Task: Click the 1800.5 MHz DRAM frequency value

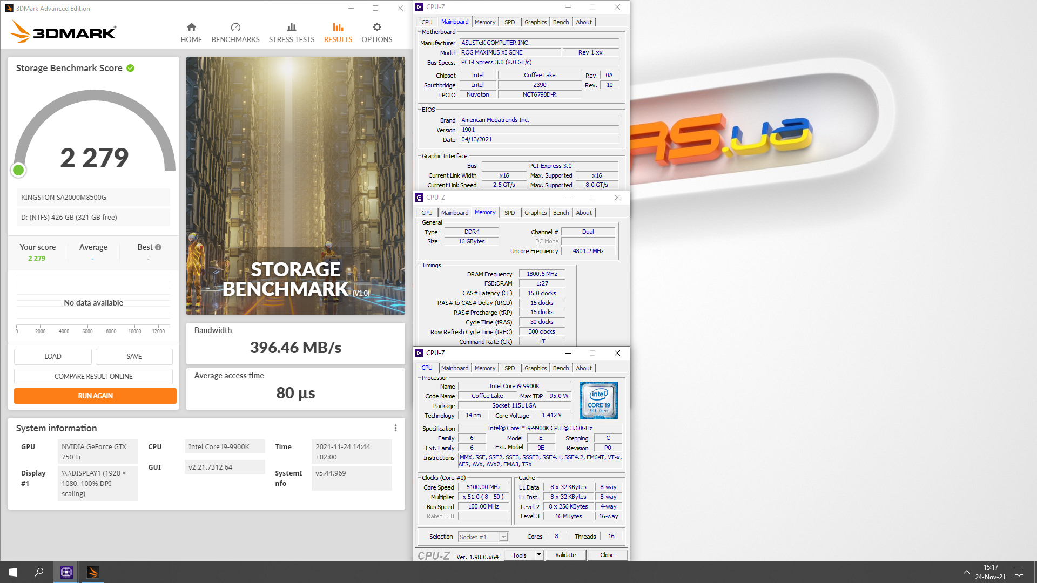Action: (542, 274)
